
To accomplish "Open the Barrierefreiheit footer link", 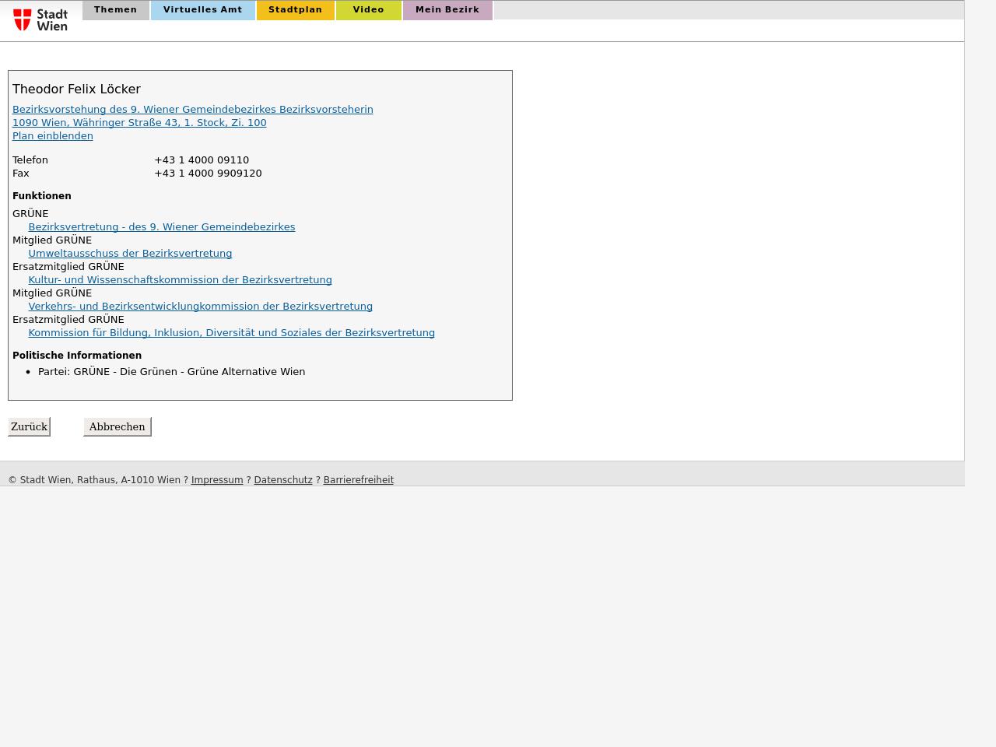I will (358, 480).
